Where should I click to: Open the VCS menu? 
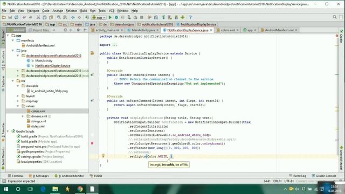(x=112, y=11)
